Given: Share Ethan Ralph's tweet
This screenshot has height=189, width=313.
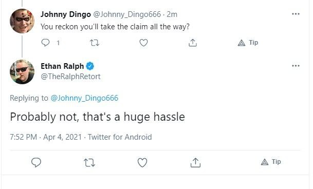Looking at the screenshot, I should tap(195, 162).
